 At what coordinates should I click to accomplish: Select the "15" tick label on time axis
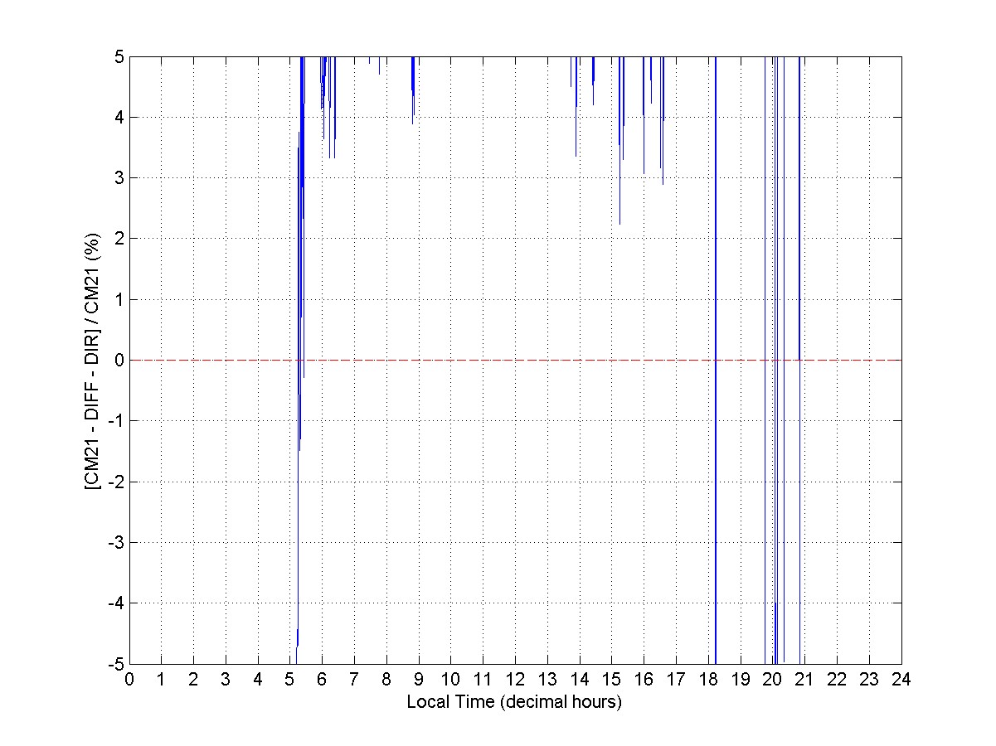(611, 679)
